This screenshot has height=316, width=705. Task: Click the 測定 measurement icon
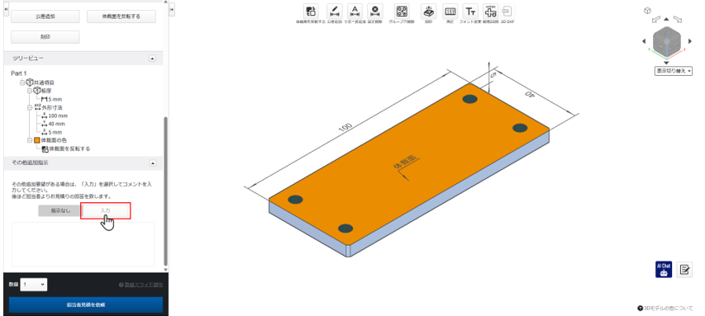point(450,12)
